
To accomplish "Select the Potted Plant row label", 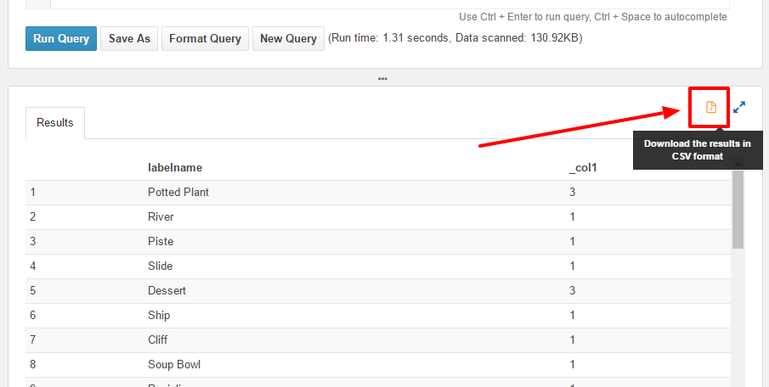I will [178, 192].
